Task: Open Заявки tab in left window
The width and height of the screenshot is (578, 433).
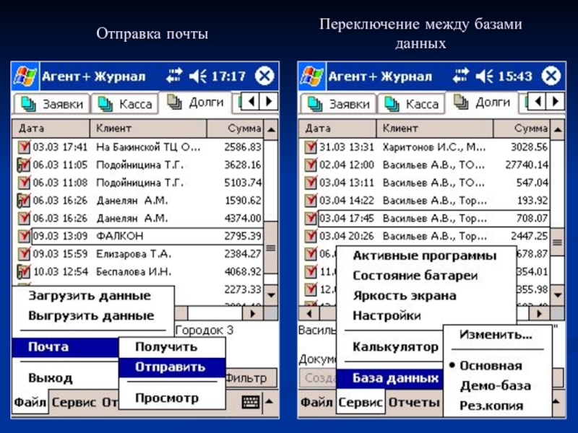Action: [52, 104]
